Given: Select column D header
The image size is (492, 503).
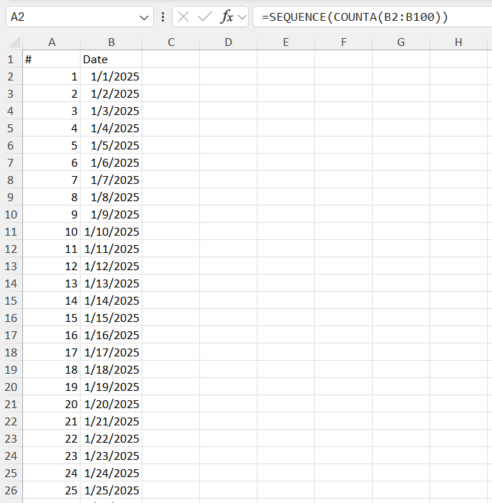Looking at the screenshot, I should 228,42.
